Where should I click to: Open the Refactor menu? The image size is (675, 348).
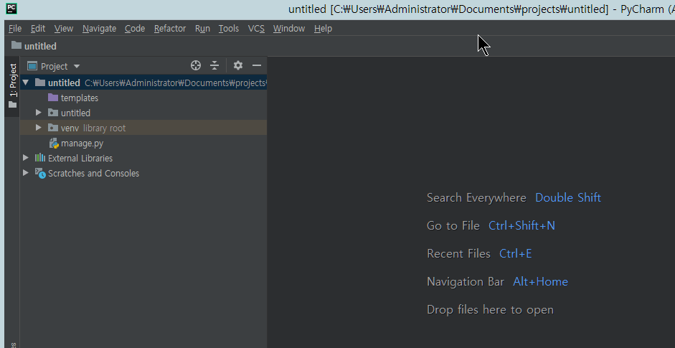coord(170,29)
